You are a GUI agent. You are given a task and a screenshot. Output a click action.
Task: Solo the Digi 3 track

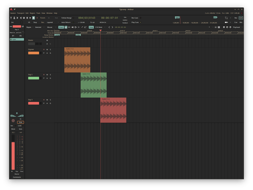pos(50,100)
